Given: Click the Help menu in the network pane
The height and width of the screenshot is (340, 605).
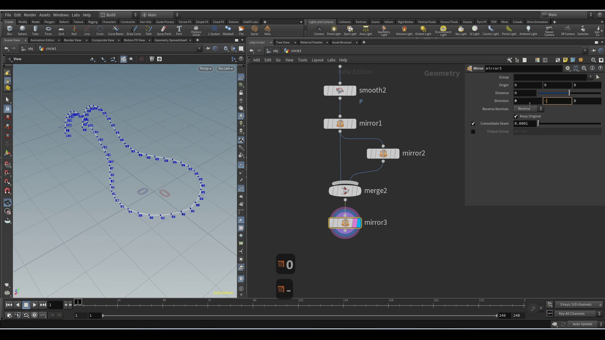Looking at the screenshot, I should [x=343, y=60].
